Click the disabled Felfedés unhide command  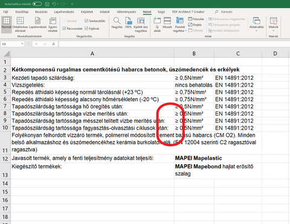(196, 30)
